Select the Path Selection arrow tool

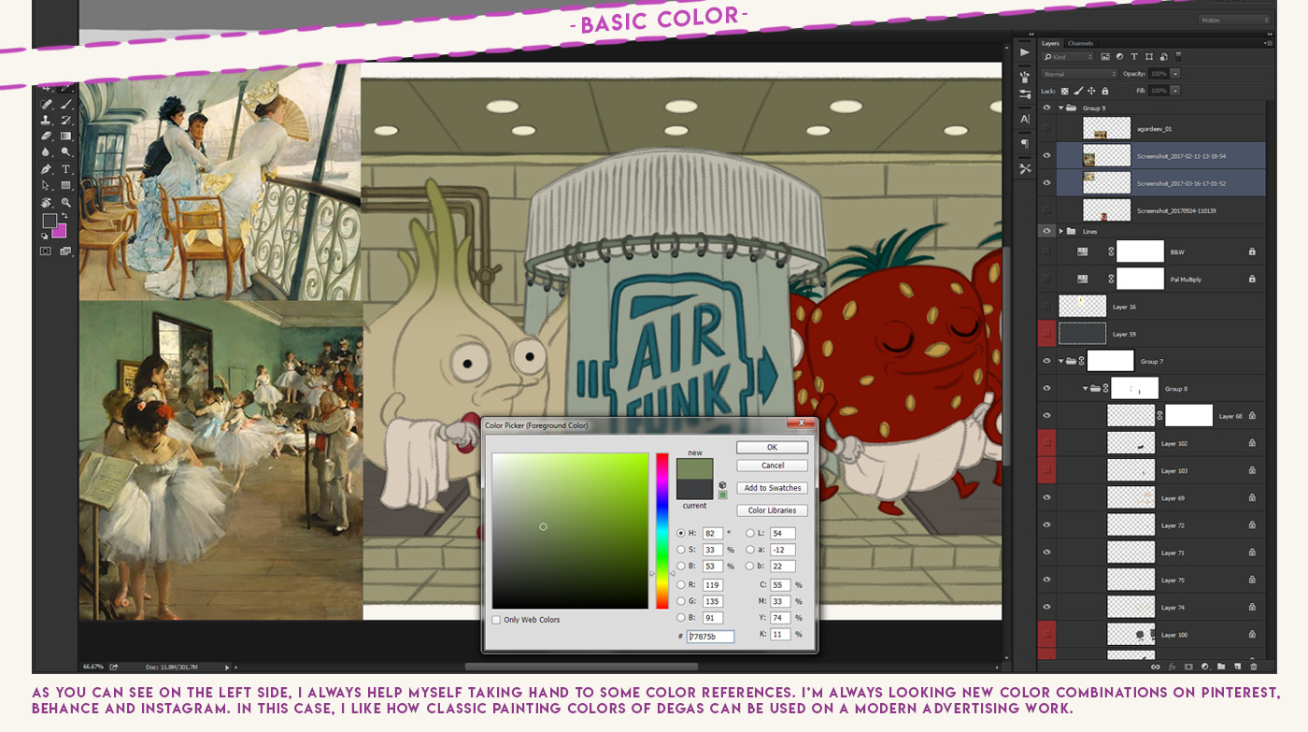[46, 185]
